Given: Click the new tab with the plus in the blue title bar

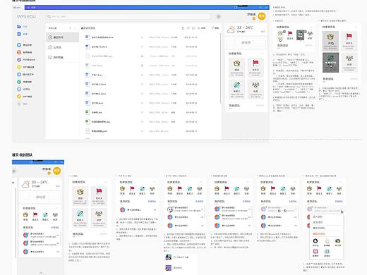Looking at the screenshot, I should coord(32,8).
